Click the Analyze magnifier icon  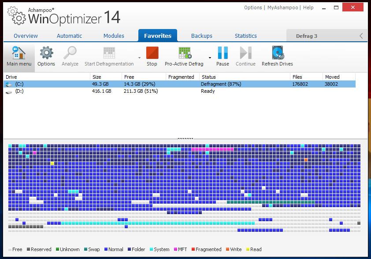pos(70,53)
